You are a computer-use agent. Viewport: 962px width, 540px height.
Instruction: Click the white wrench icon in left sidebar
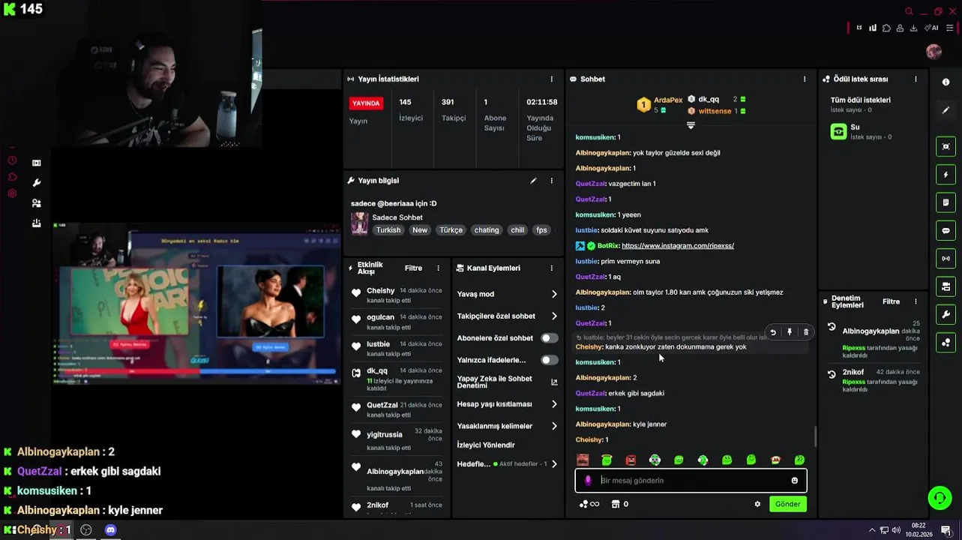tap(36, 183)
